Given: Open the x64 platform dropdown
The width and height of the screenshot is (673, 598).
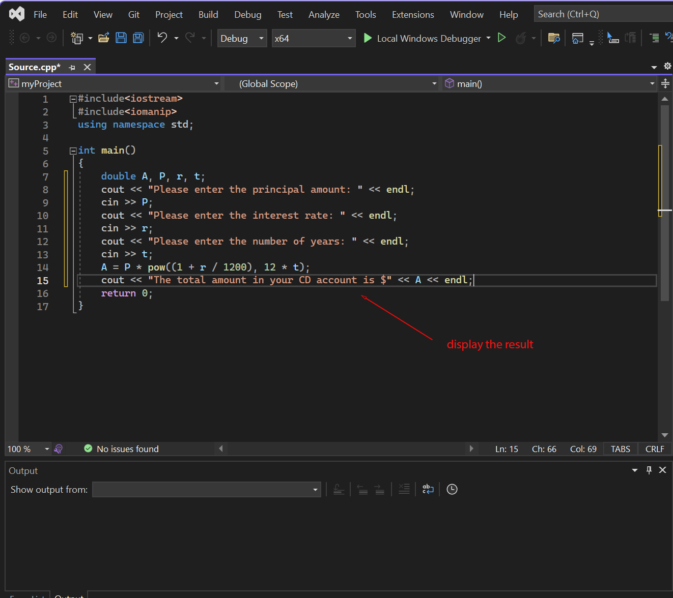Looking at the screenshot, I should [314, 38].
